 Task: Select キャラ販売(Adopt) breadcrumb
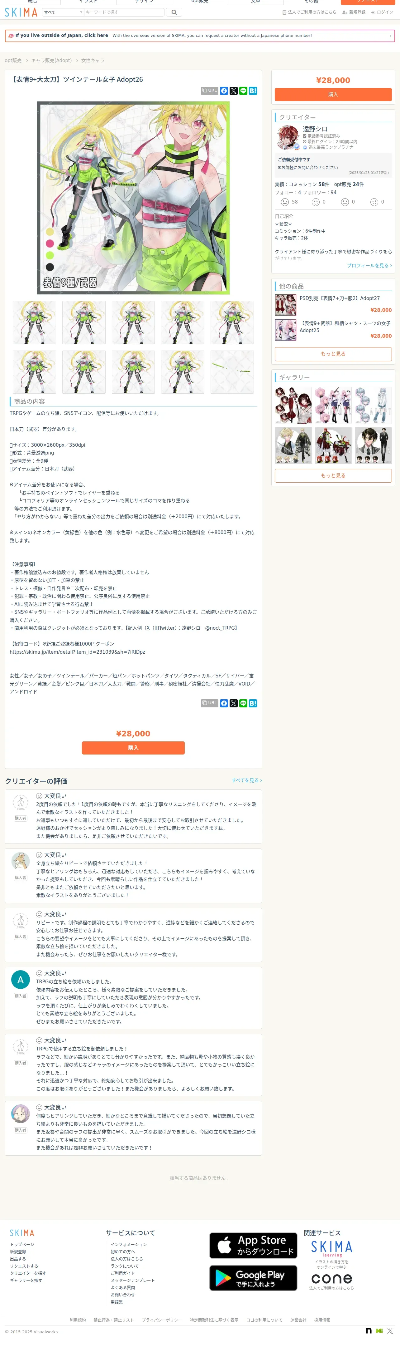tap(51, 61)
